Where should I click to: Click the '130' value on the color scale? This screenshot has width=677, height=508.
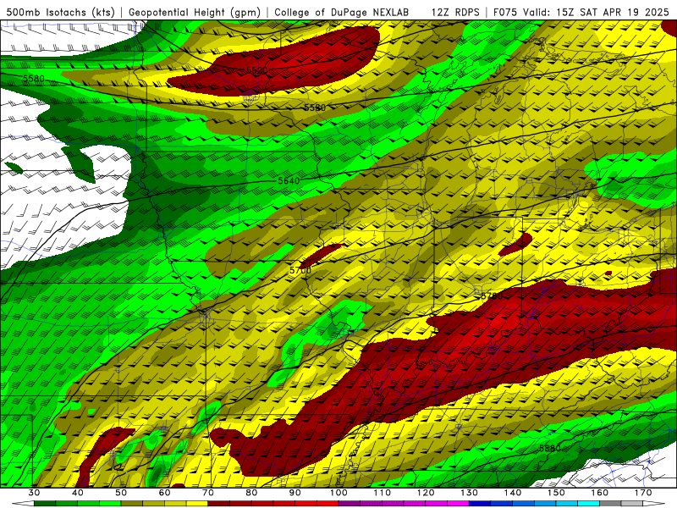click(470, 493)
